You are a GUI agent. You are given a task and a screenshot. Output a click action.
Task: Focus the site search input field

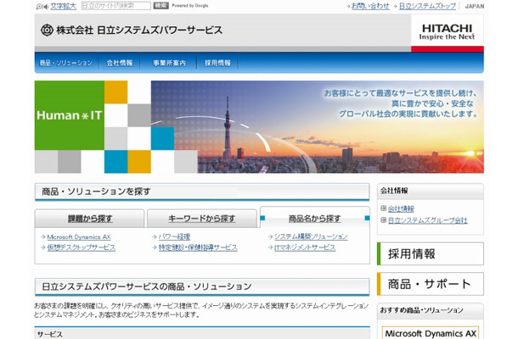pos(116,6)
